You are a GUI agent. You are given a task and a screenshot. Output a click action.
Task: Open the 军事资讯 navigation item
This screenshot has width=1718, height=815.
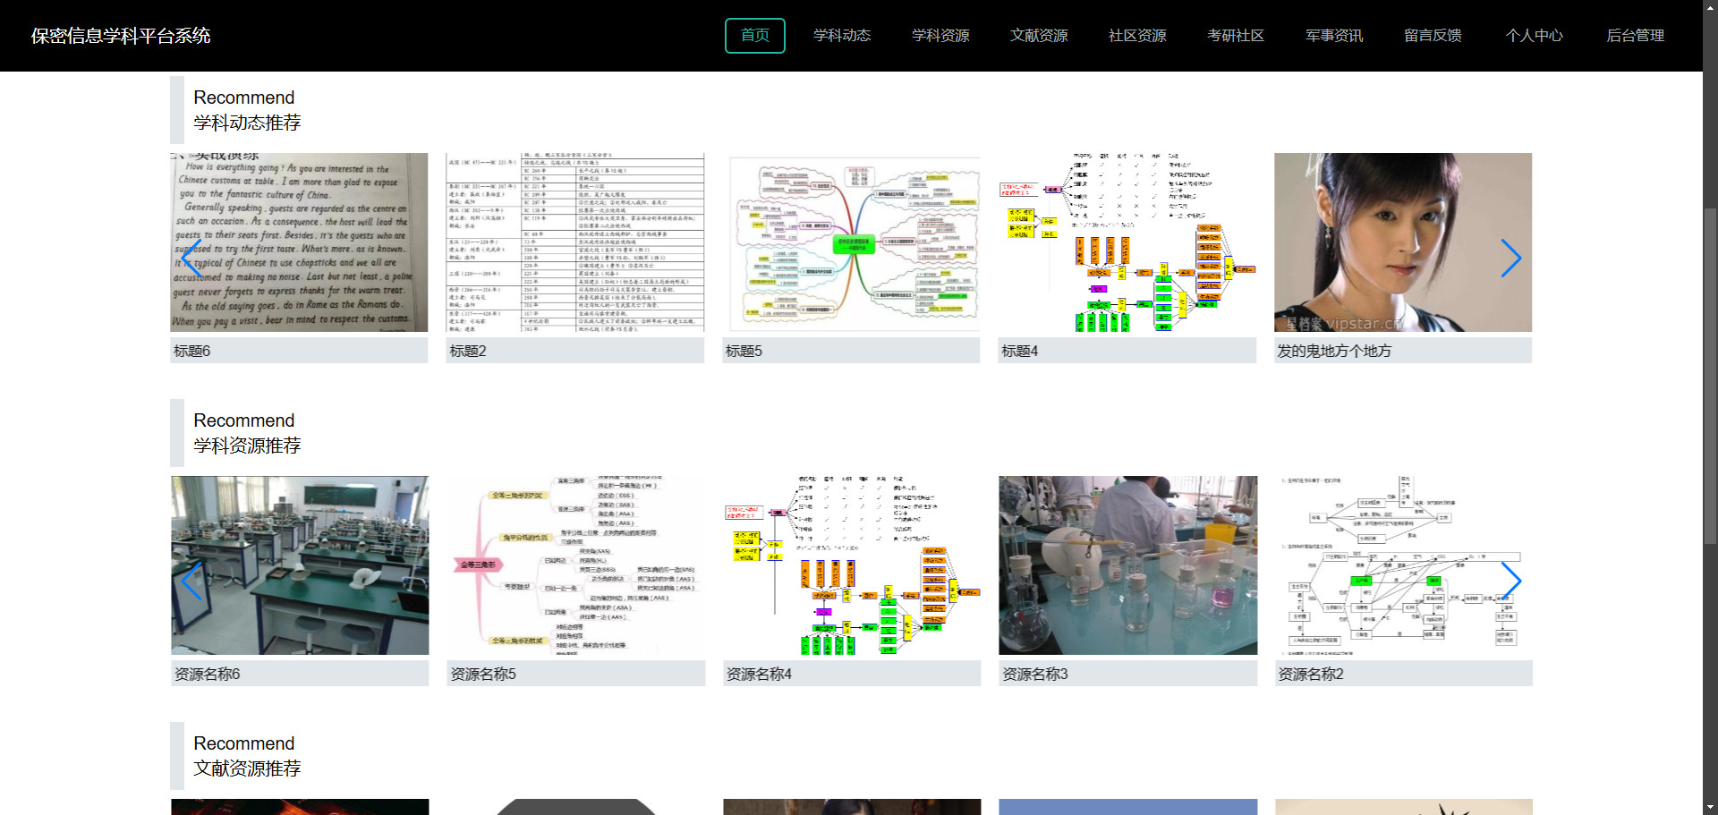1334,36
